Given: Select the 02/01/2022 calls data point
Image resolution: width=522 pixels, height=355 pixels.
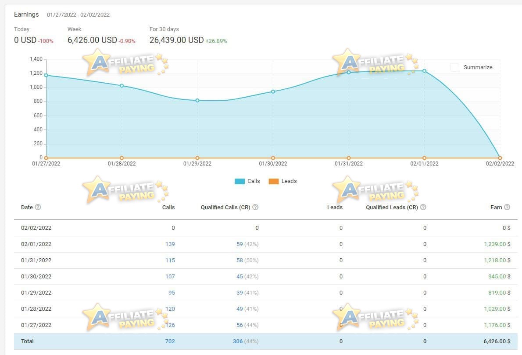Looking at the screenshot, I should (x=425, y=71).
